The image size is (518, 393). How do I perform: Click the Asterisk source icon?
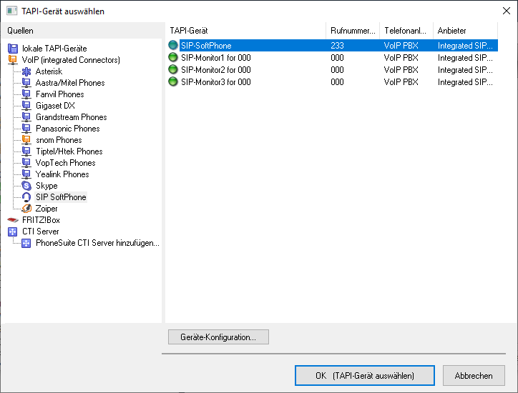pos(26,71)
